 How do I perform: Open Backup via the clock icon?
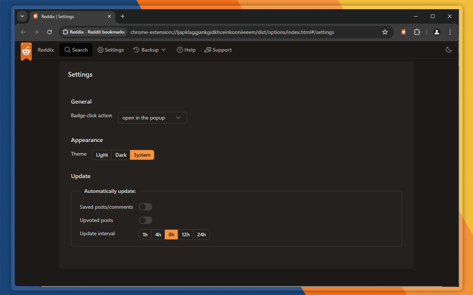[136, 50]
